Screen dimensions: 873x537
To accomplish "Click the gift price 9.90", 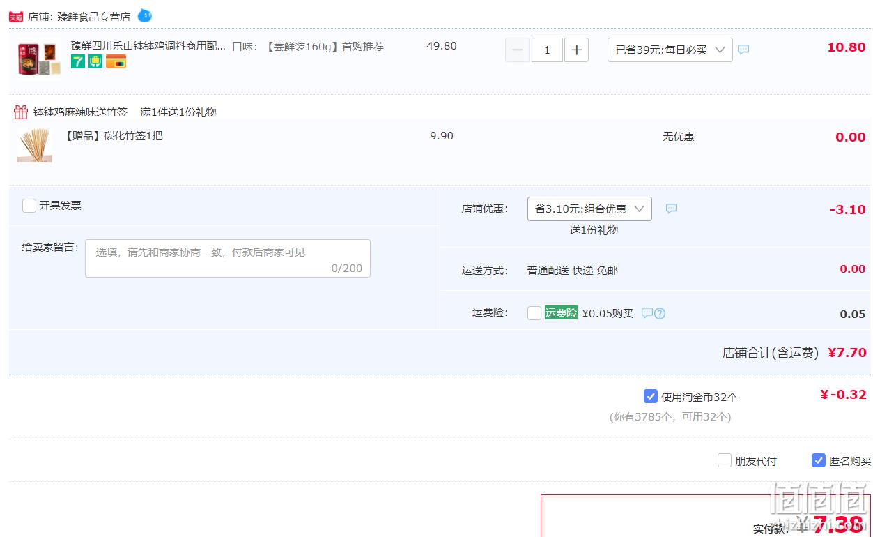I will [x=442, y=136].
